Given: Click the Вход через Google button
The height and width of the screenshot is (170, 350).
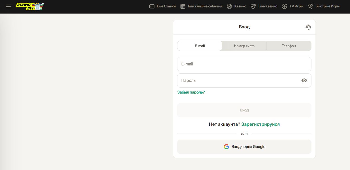Looking at the screenshot, I should coord(244,147).
